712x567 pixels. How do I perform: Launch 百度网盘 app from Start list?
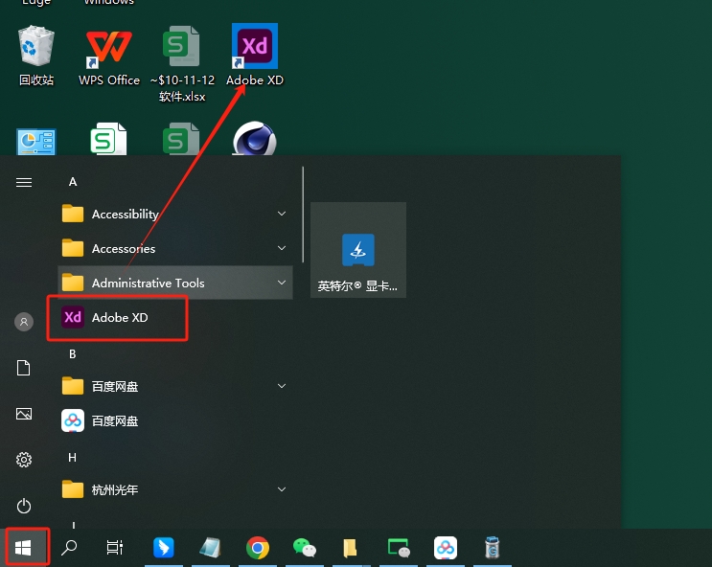click(175, 420)
